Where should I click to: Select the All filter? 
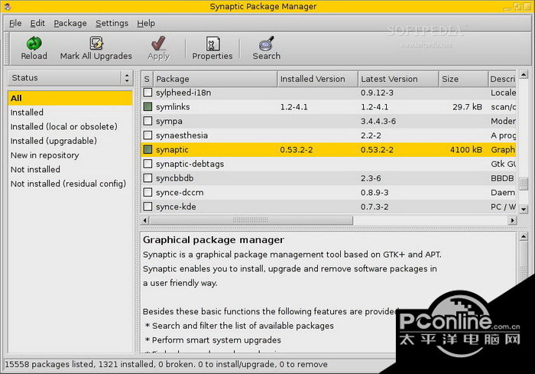[70, 98]
